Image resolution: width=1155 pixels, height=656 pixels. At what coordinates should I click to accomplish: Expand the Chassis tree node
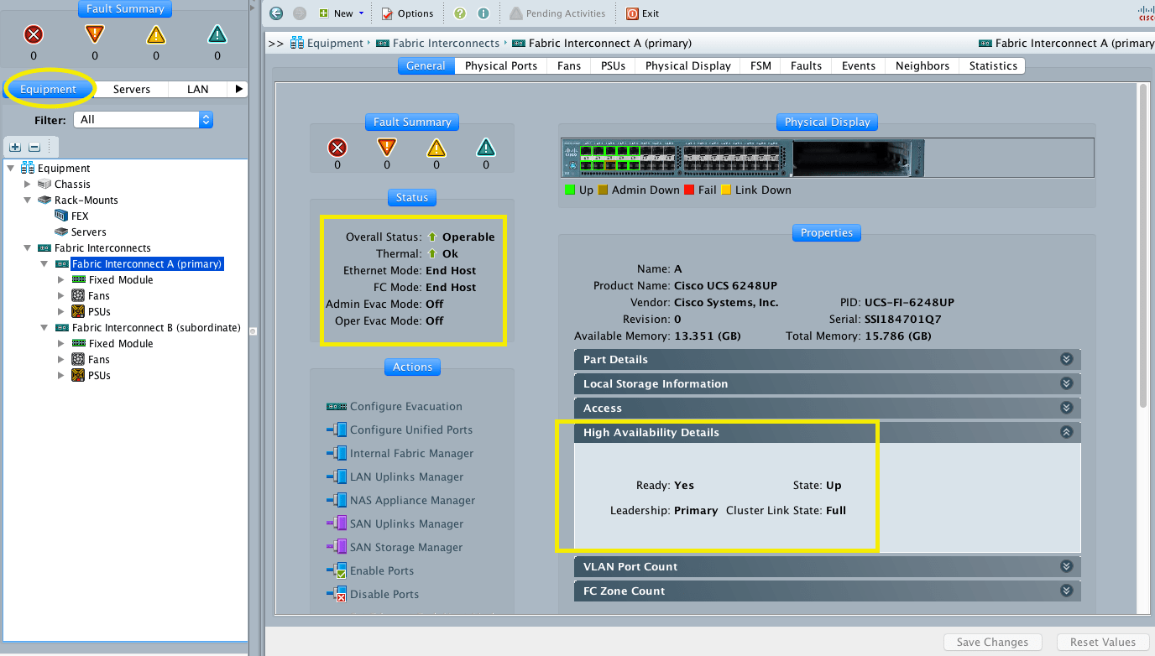(28, 185)
